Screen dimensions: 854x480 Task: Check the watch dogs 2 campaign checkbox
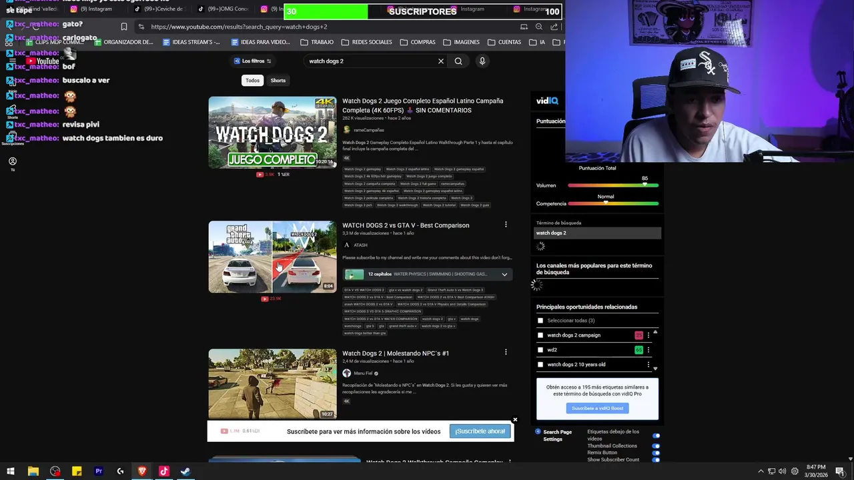click(x=540, y=335)
